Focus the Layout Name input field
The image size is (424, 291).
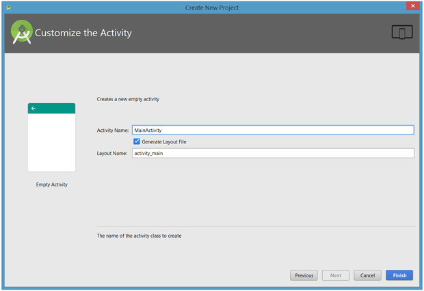pos(272,154)
